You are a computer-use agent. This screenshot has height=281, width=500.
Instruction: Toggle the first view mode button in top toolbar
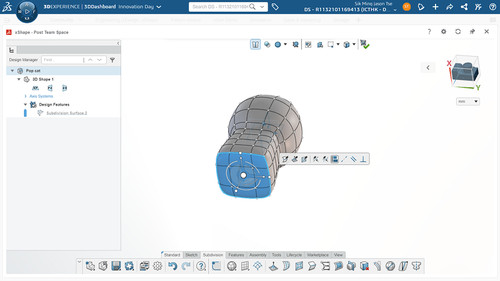pyautogui.click(x=256, y=44)
